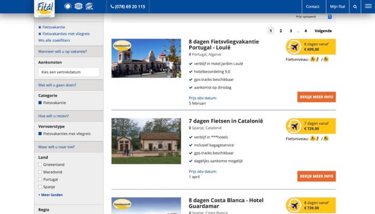
Task: Click 'Bekijk meer info' for the Loulé trip
Action: pos(317,97)
